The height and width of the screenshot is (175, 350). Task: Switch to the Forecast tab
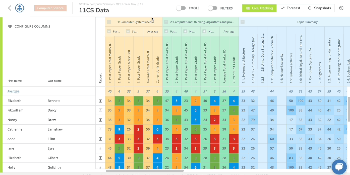pyautogui.click(x=290, y=8)
